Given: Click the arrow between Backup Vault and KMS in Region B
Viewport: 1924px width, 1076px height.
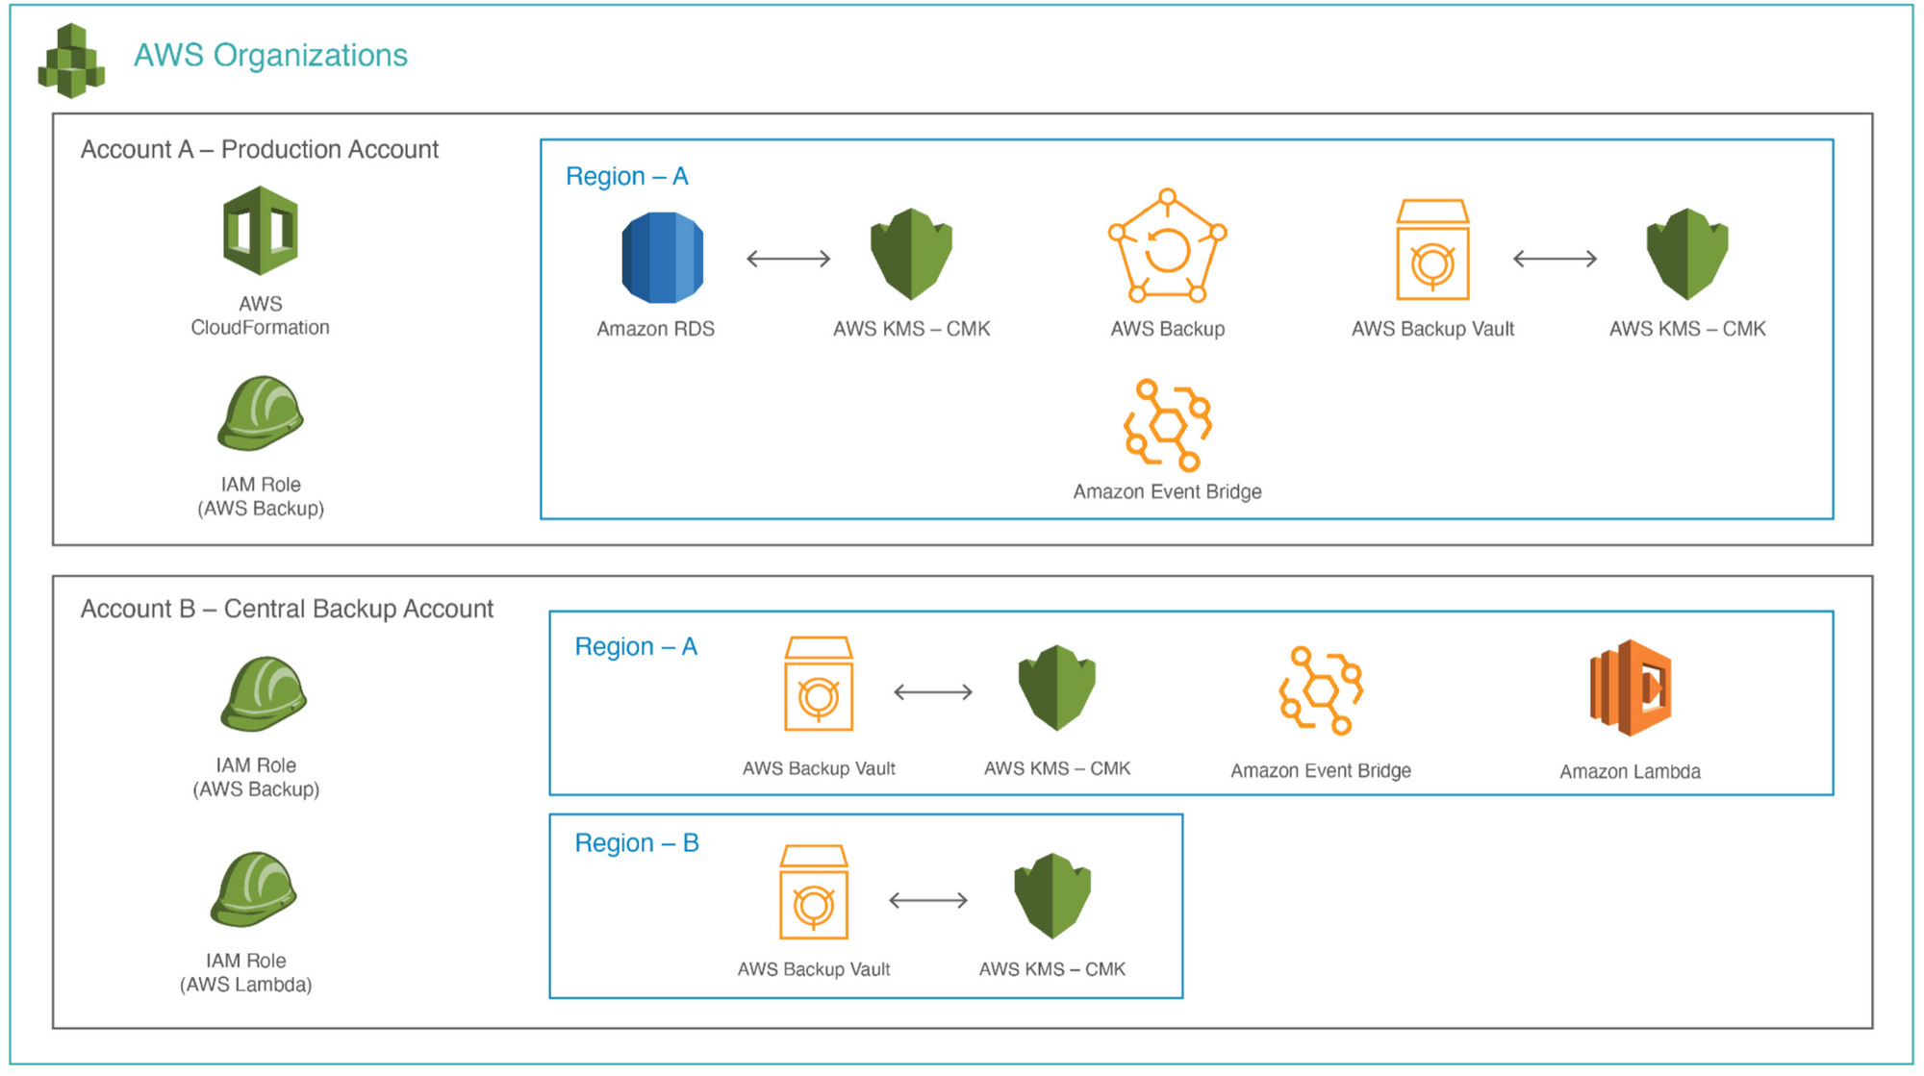Looking at the screenshot, I should click(926, 900).
